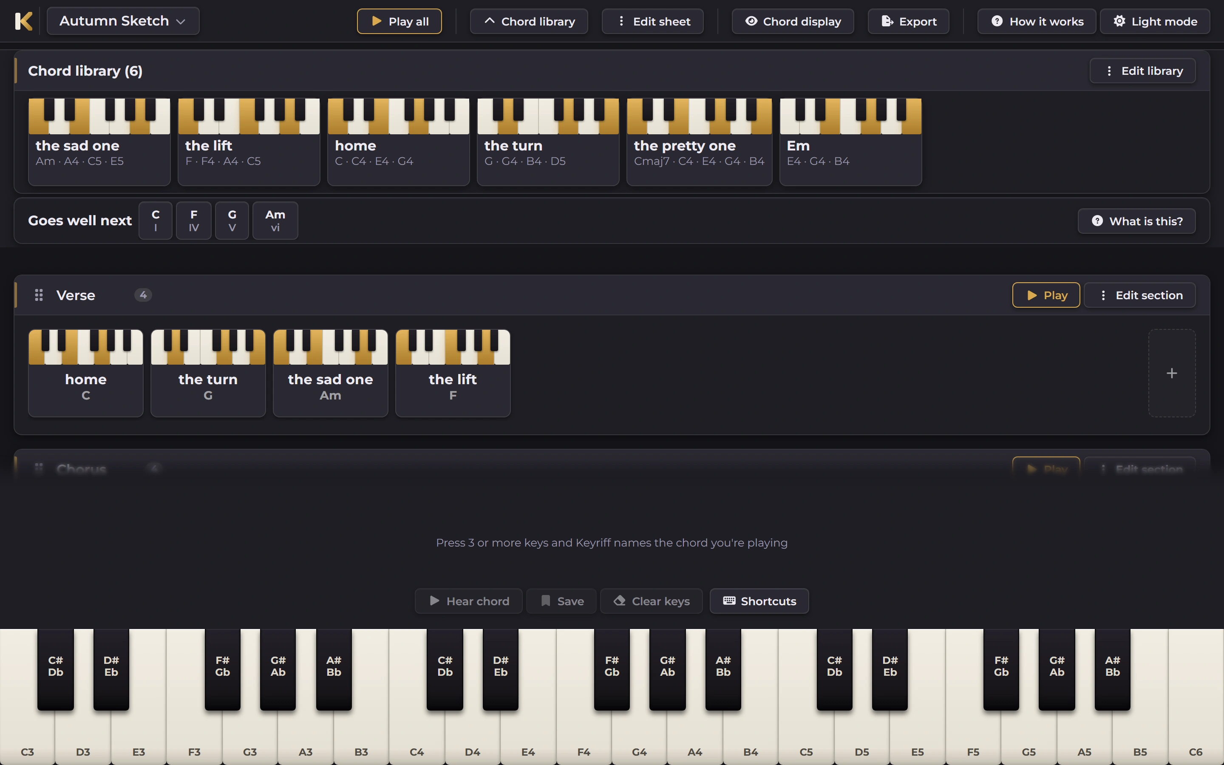Screen dimensions: 1224x765
Task: Save the current chord
Action: (561, 601)
